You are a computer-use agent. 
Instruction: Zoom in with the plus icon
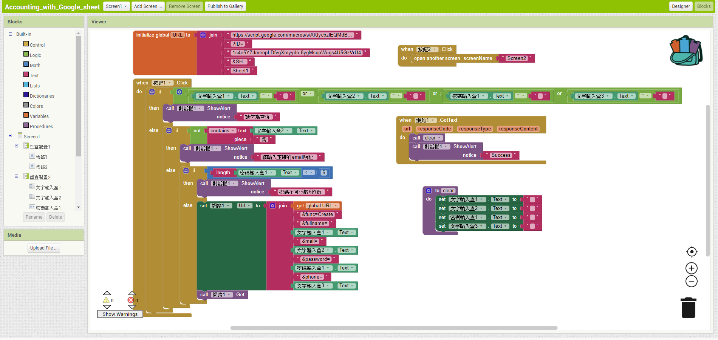(x=692, y=268)
